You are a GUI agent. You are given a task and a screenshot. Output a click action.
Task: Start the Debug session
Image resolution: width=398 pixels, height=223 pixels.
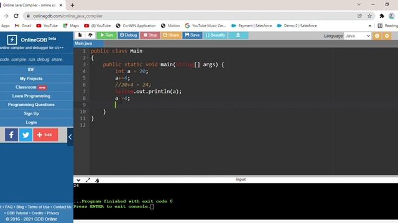128,35
